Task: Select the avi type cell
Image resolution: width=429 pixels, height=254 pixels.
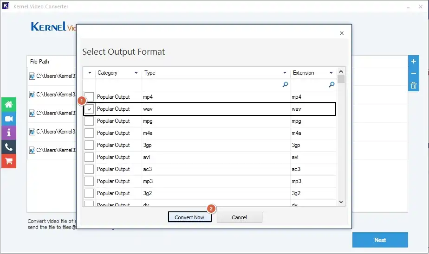Action: click(216, 157)
